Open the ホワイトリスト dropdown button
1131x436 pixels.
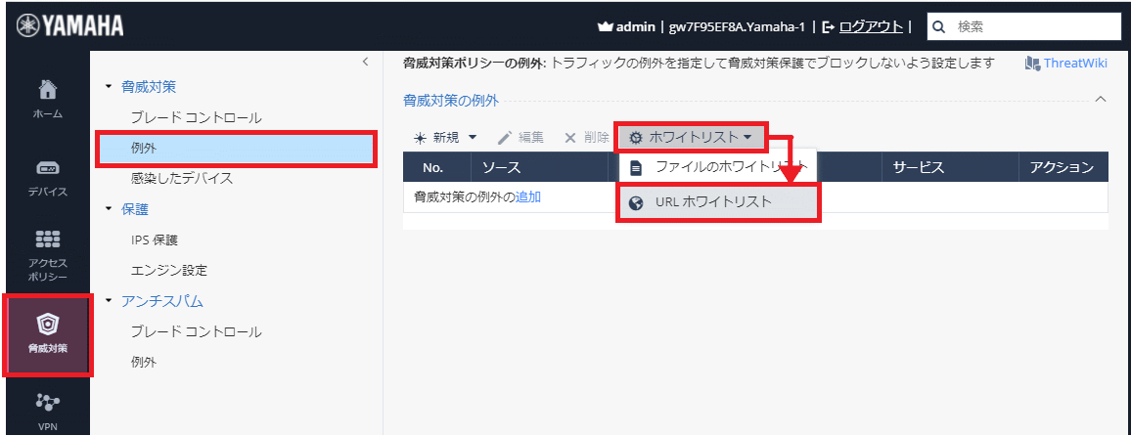click(691, 138)
